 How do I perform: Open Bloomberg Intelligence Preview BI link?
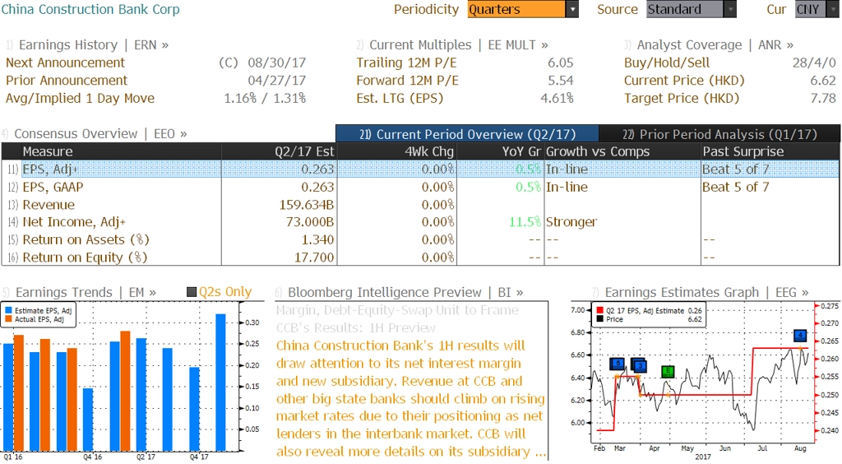(x=405, y=292)
